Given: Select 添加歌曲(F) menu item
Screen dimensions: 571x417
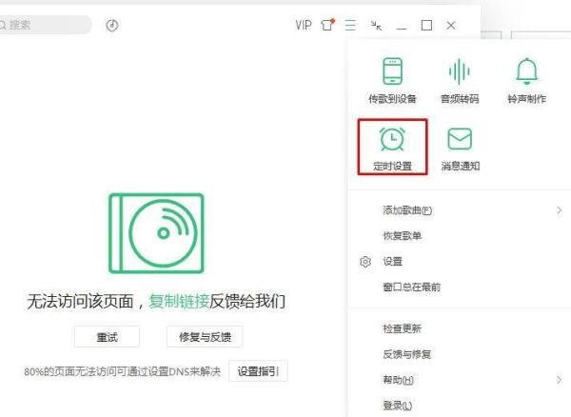Looking at the screenshot, I should (407, 210).
